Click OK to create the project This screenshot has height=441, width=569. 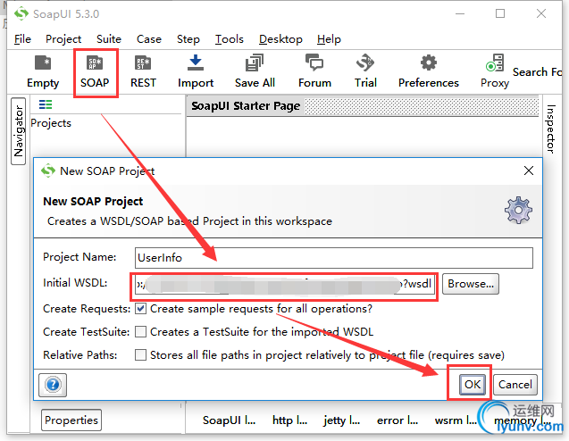(x=473, y=385)
